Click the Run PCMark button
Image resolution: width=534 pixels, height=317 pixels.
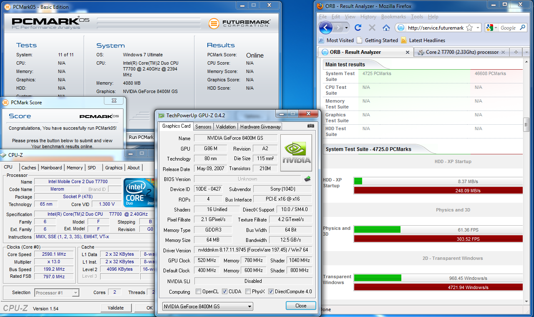coord(141,137)
